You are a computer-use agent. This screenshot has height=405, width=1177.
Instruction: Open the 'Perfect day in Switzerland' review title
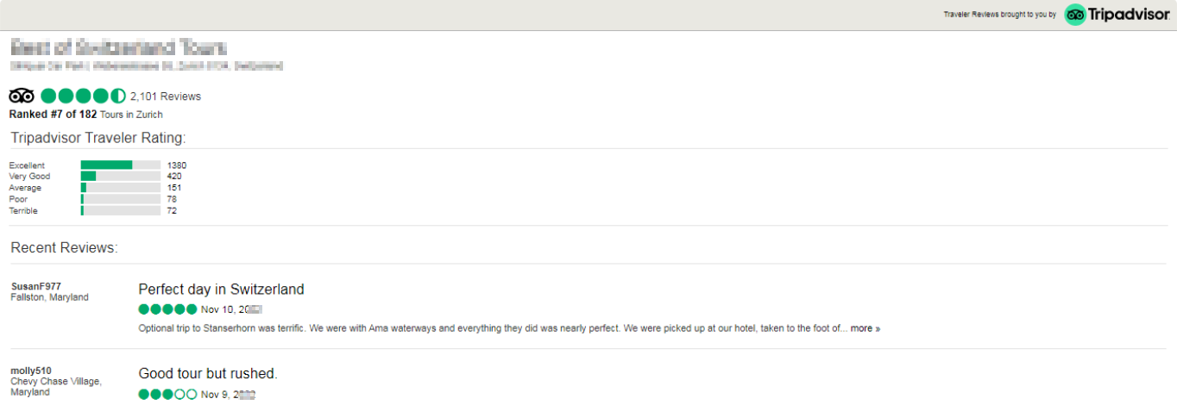pos(221,290)
